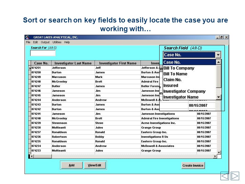Screen dimensions: 245x184
Task: Select case number 074246 cell
Action: tap(41, 91)
